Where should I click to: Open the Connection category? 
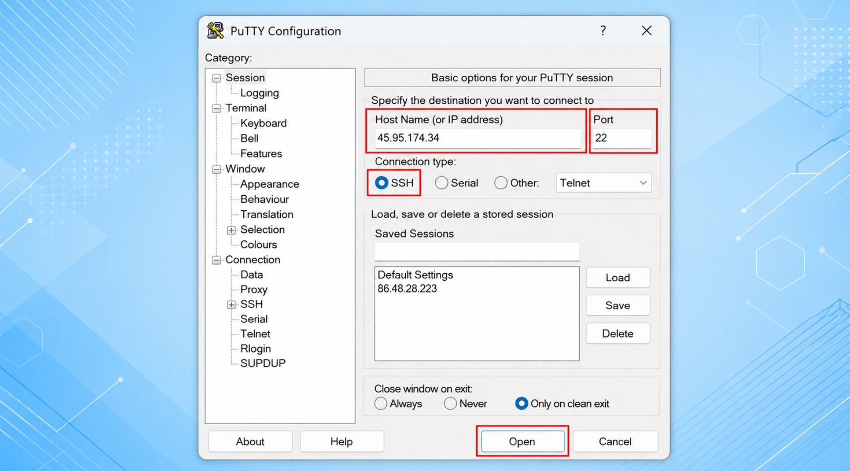253,260
